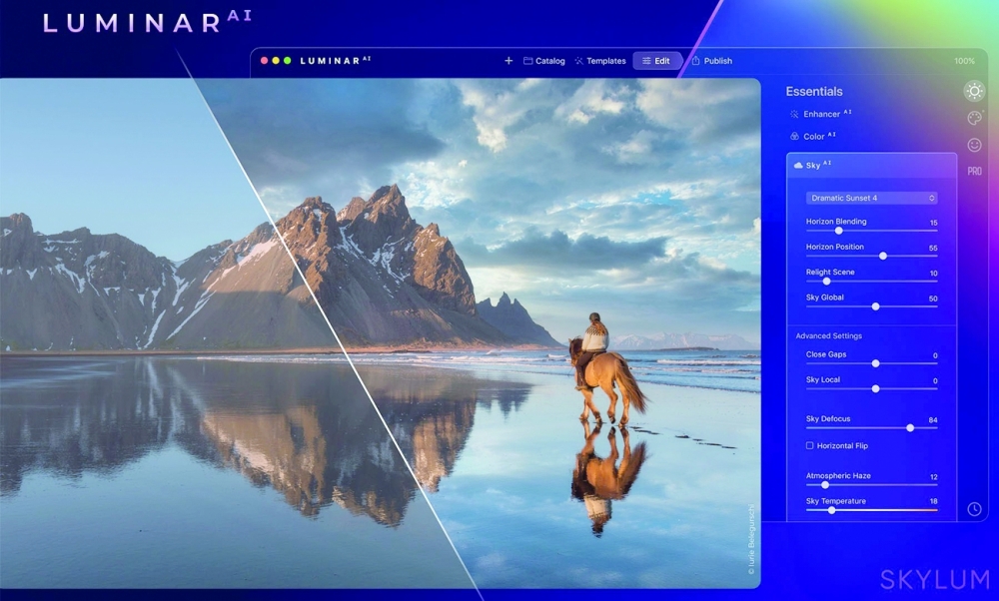Click the Advanced Settings heading

coord(828,335)
